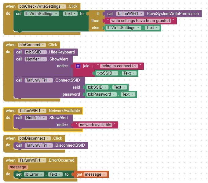Open the TaifunWiFi1 dropdown in ConnectSSID call
The width and height of the screenshot is (208, 183).
50,80
